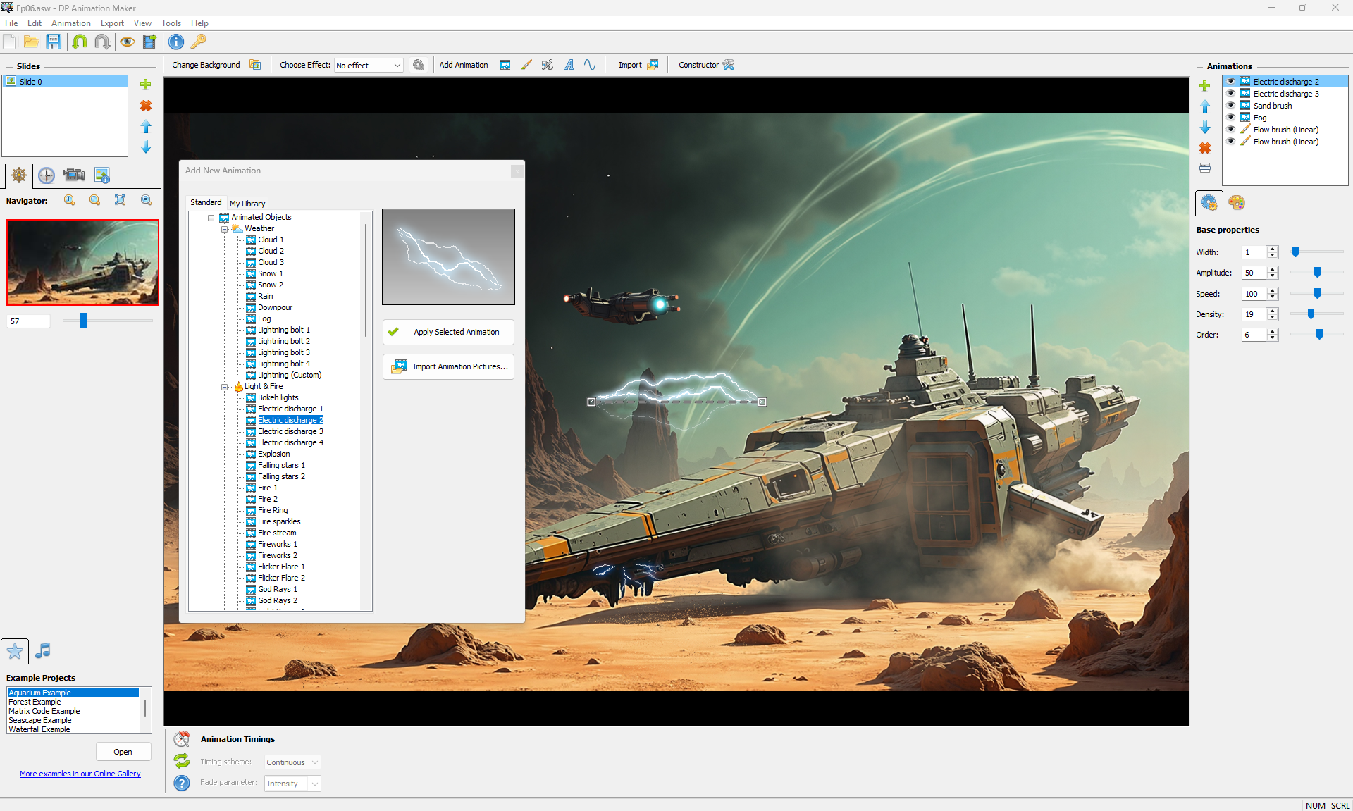Open the Animation menu
Screen dimensions: 1353x811
tap(70, 23)
